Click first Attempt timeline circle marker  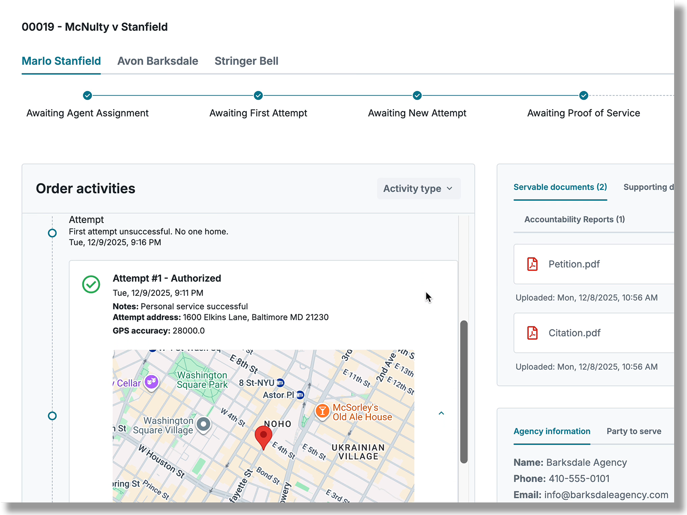[x=52, y=233]
